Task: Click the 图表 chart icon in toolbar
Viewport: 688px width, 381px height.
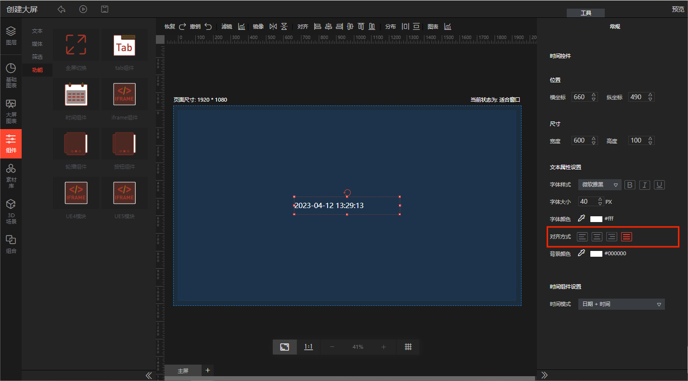Action: pos(447,26)
